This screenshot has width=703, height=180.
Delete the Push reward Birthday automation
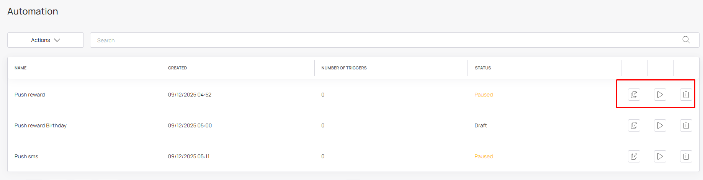tap(686, 125)
